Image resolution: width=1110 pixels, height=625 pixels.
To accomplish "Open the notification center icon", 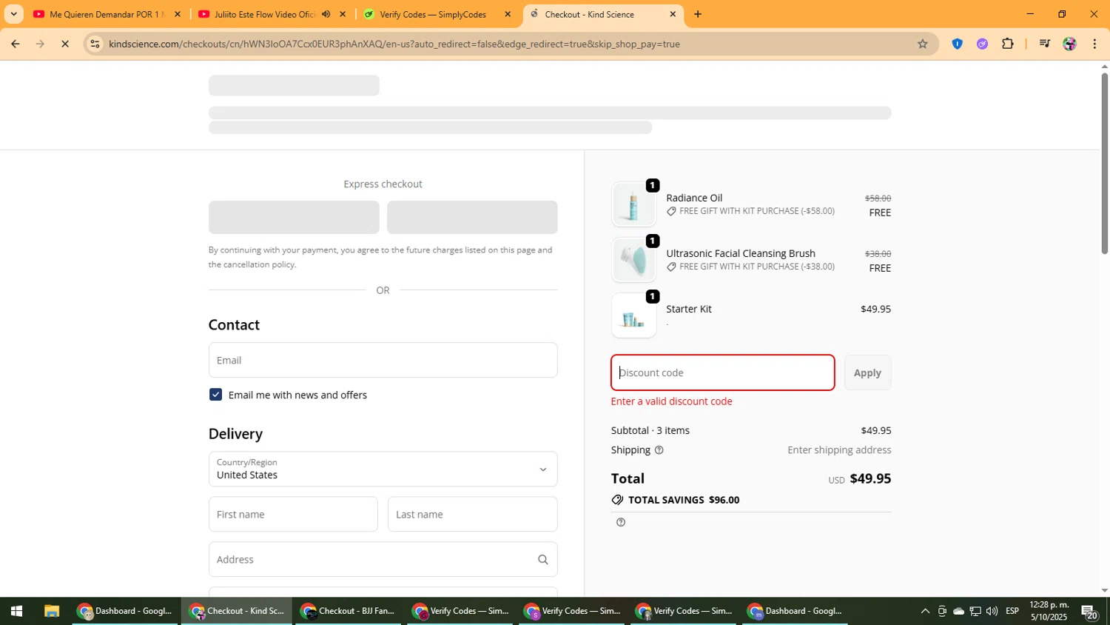I will pos(1089,612).
